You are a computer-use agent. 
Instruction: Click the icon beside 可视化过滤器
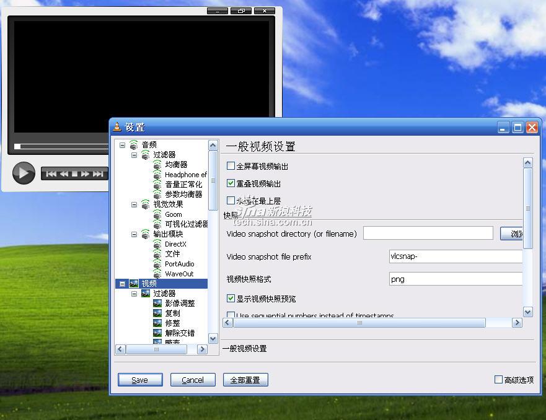157,224
